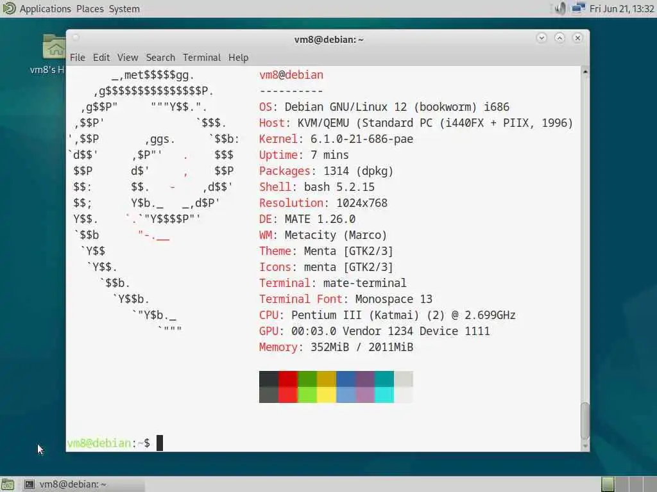Click the WM value Metacity (Marco)
Screen dimensions: 657x492
(x=336, y=235)
